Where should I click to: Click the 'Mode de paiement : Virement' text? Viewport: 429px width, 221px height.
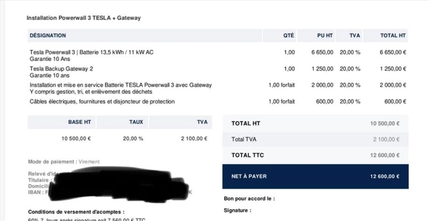pos(63,161)
